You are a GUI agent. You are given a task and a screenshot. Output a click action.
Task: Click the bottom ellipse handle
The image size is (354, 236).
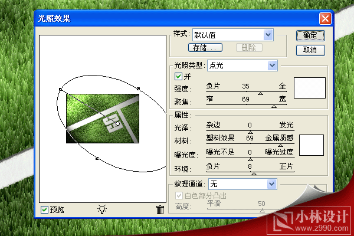point(97,159)
